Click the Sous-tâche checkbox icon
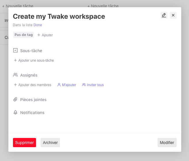 (x=16, y=50)
